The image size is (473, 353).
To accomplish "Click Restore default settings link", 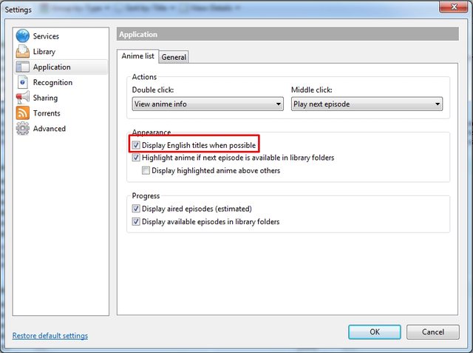I will coord(50,336).
